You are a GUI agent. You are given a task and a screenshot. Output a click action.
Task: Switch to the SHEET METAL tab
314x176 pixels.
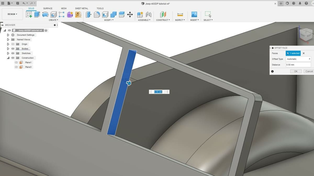point(82,8)
